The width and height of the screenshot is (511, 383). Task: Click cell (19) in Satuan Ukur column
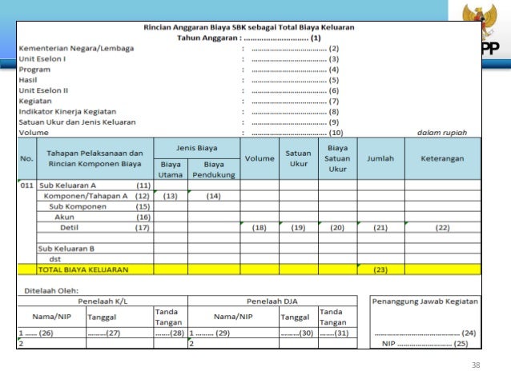coord(298,228)
